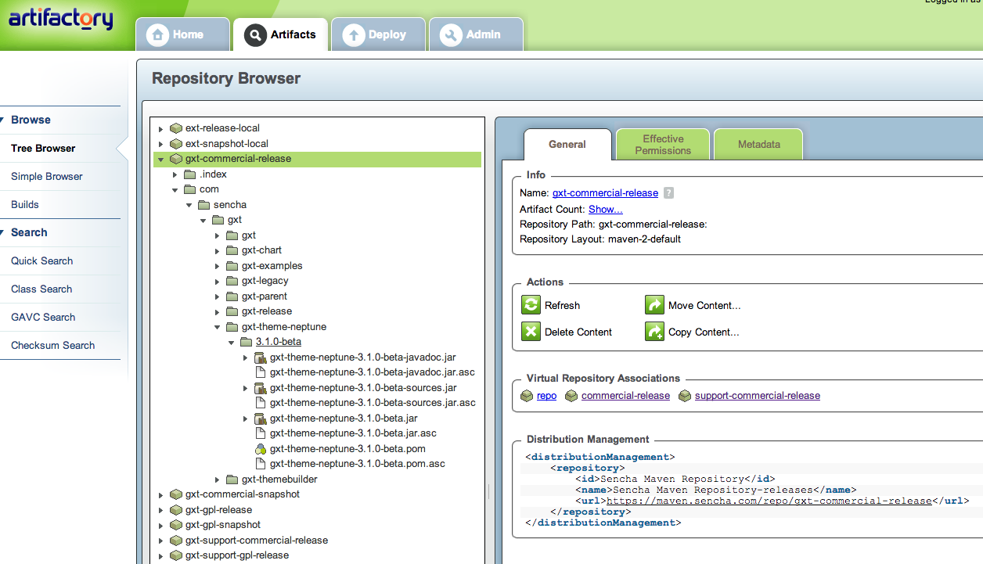Click the Move Content icon
The width and height of the screenshot is (983, 564).
pyautogui.click(x=654, y=305)
